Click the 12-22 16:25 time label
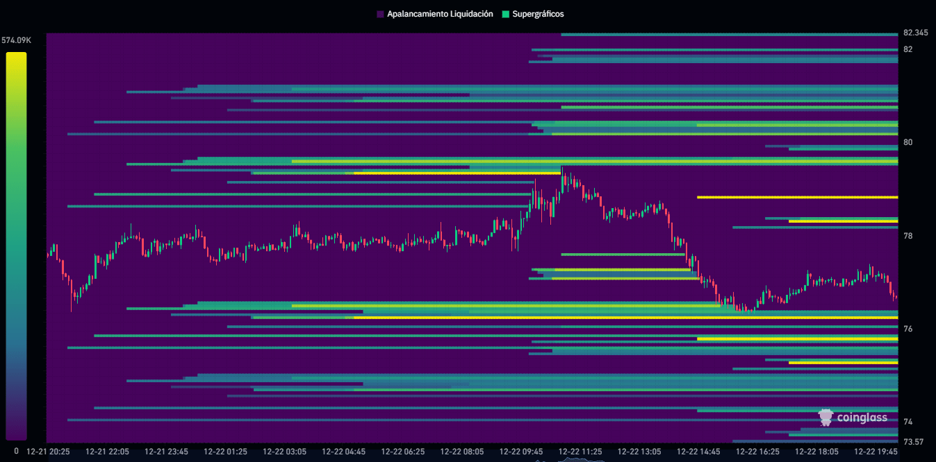This screenshot has width=936, height=462. tap(757, 452)
